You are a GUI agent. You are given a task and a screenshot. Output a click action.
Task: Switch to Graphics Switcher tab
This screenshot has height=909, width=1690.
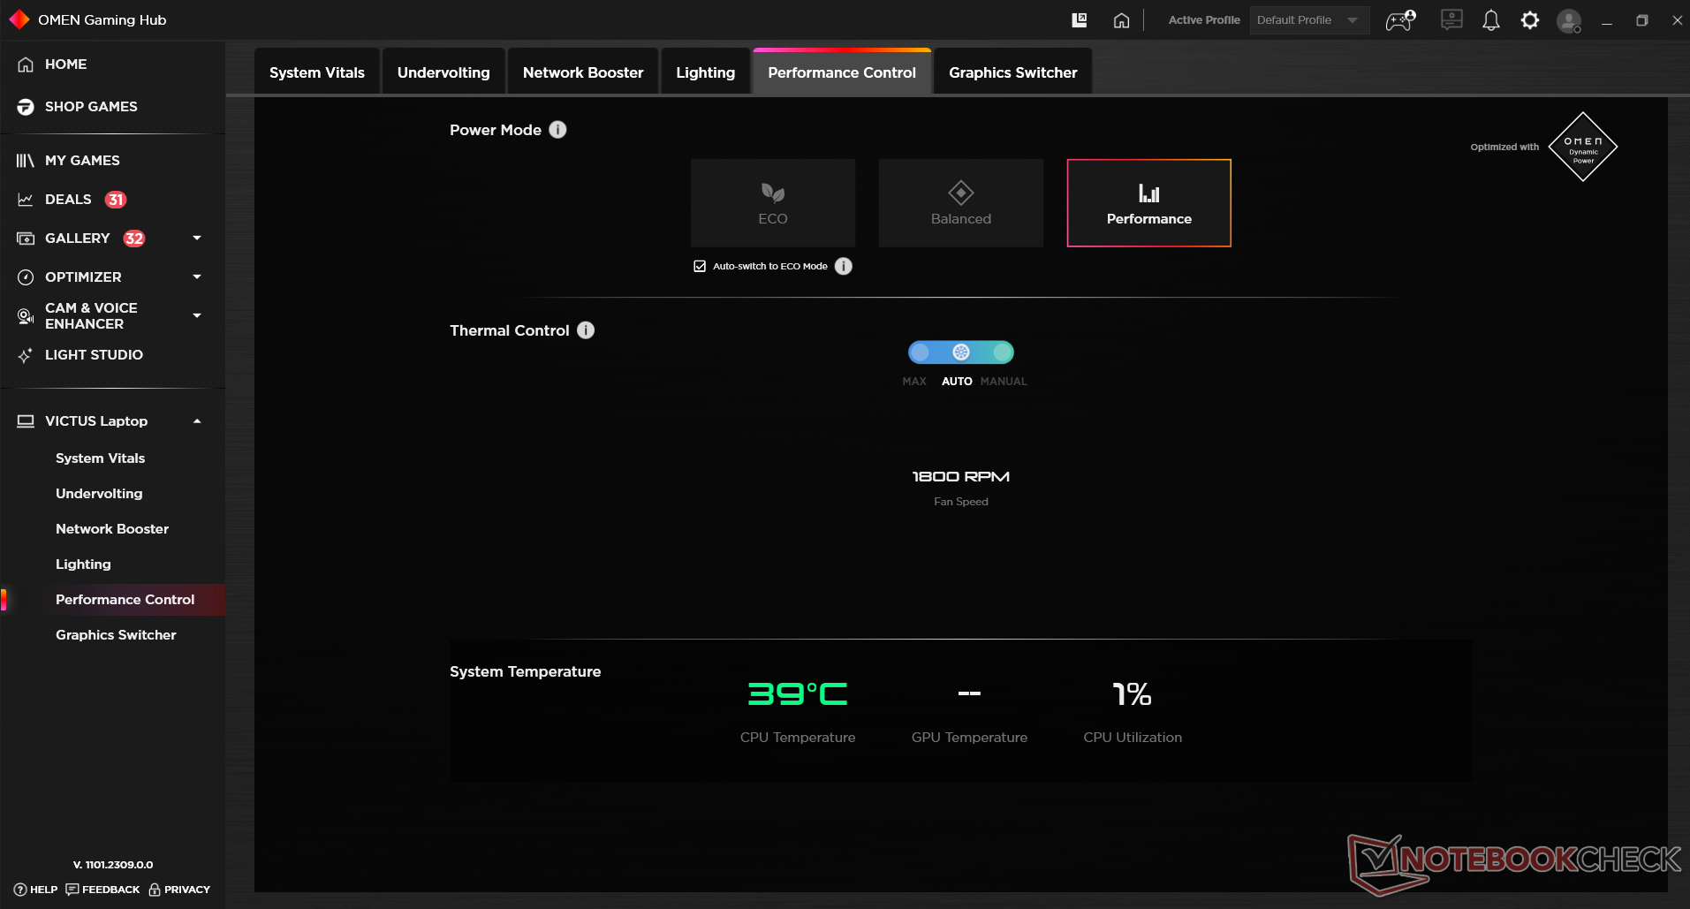[1013, 72]
